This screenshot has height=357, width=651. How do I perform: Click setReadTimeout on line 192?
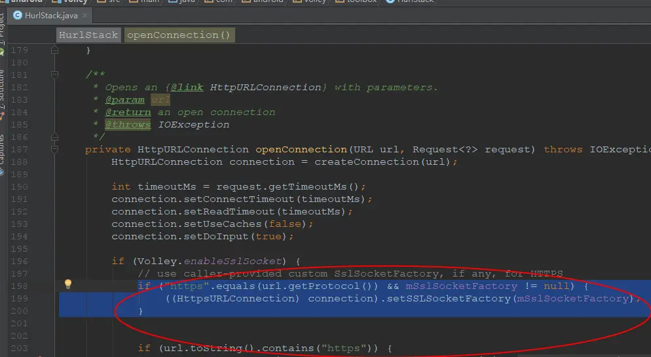[229, 212]
